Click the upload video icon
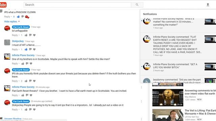This screenshot has height=121, width=216. click(x=208, y=5)
